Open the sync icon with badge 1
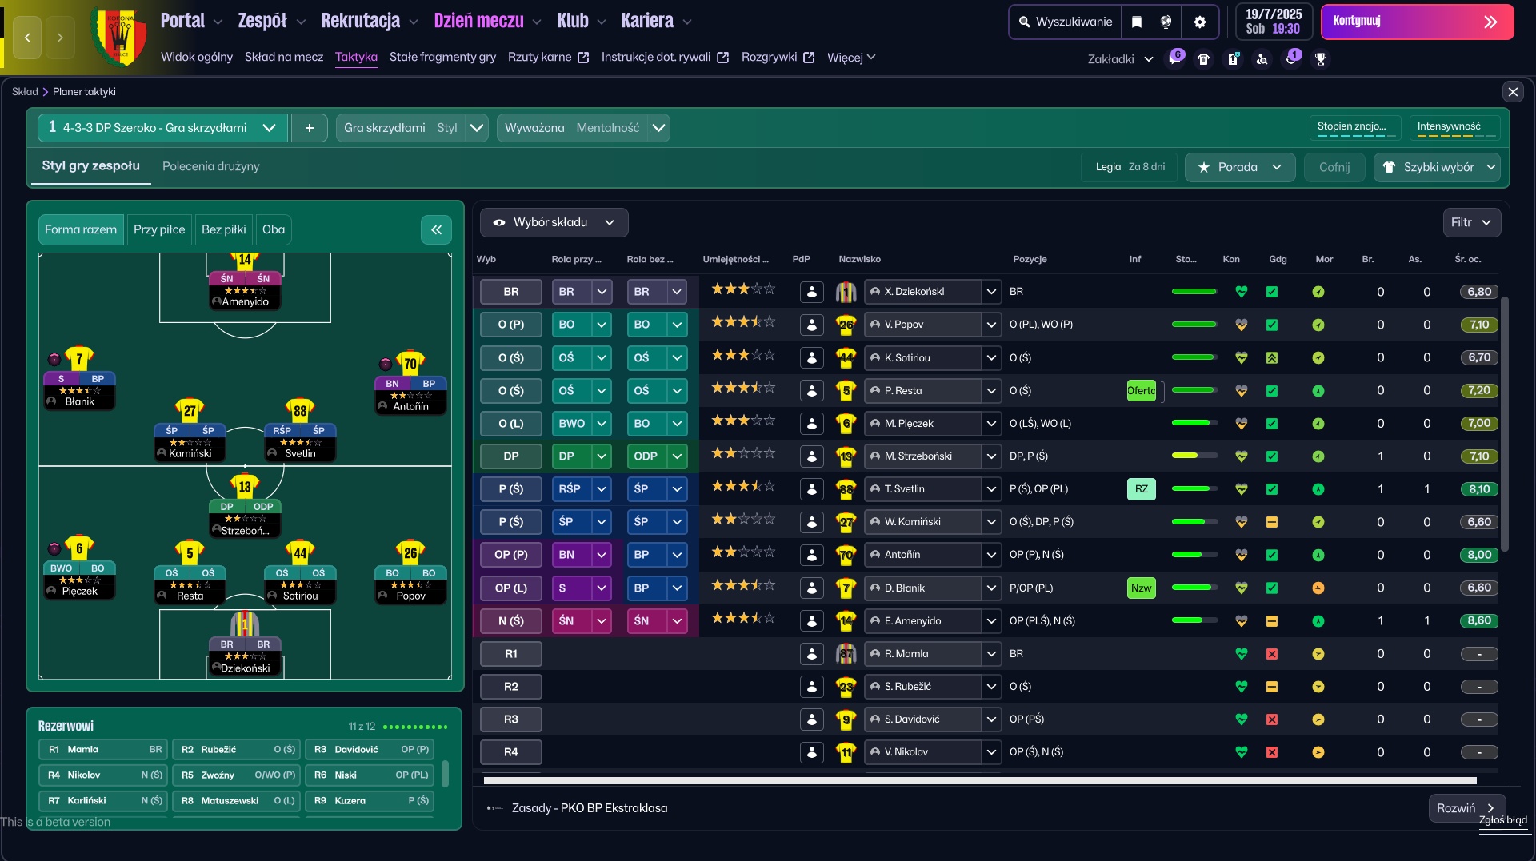 point(1292,58)
